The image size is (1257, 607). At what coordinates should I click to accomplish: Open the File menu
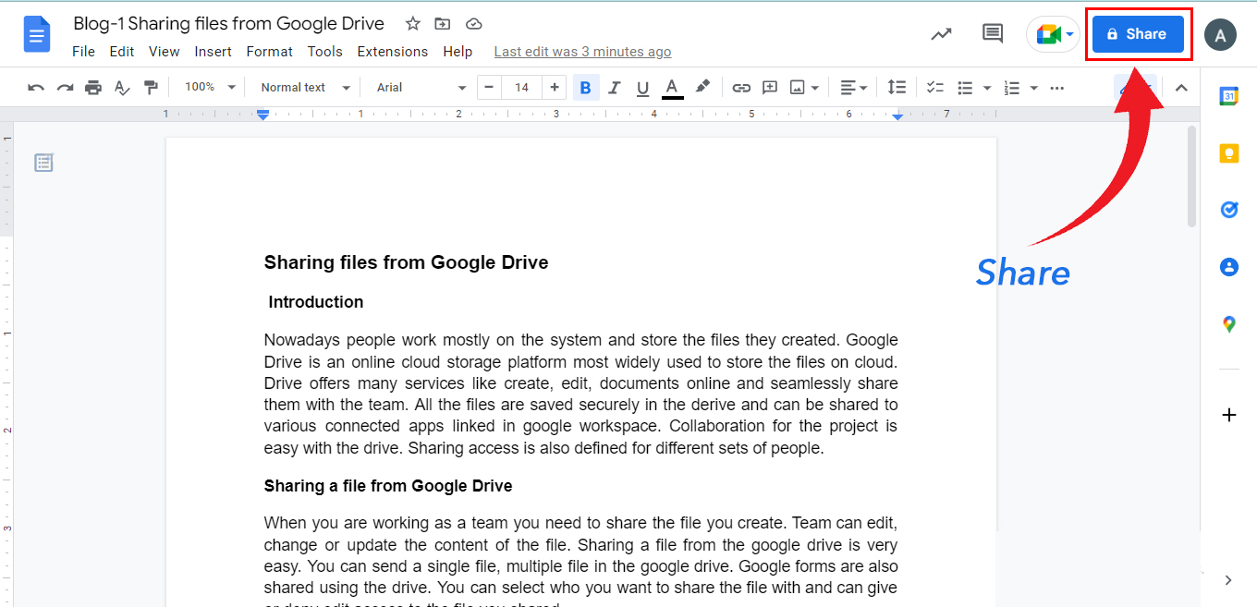coord(83,52)
